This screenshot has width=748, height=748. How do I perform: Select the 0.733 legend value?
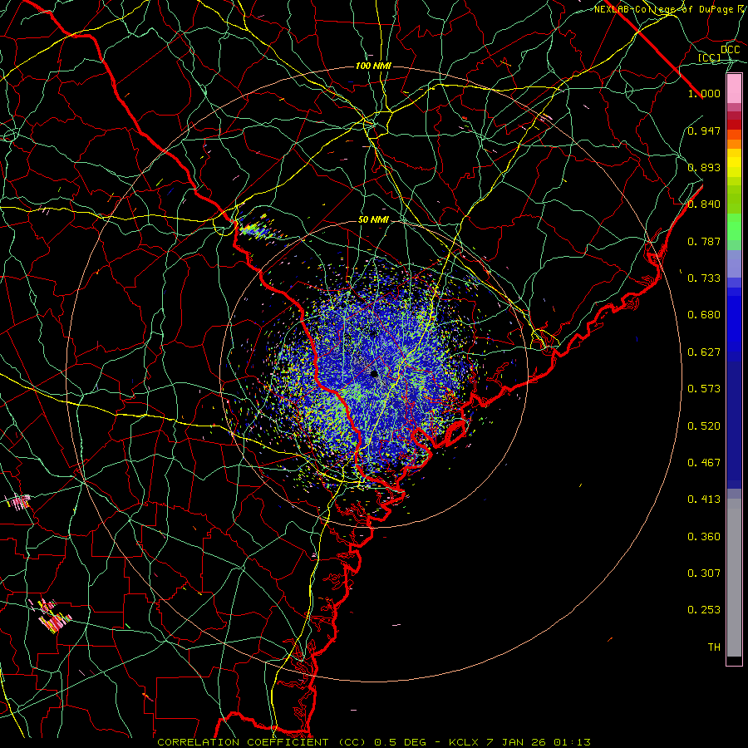704,278
